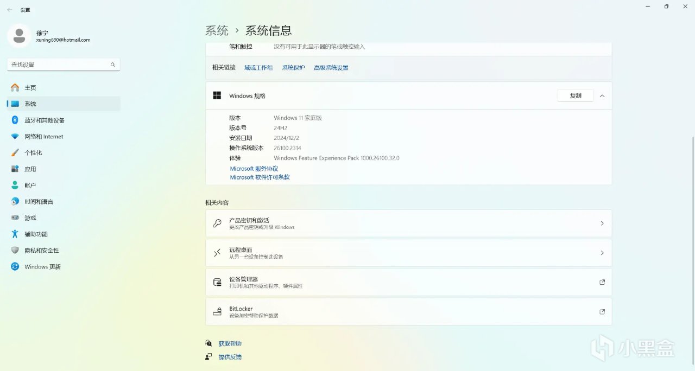Open 帐户 settings page
This screenshot has height=371, width=695.
(x=64, y=185)
